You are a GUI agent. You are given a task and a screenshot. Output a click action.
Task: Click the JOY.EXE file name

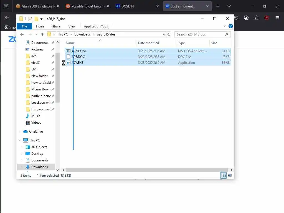click(77, 62)
